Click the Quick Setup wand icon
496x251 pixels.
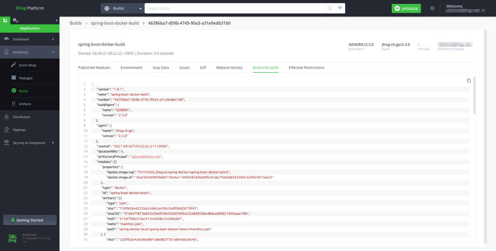[14, 65]
